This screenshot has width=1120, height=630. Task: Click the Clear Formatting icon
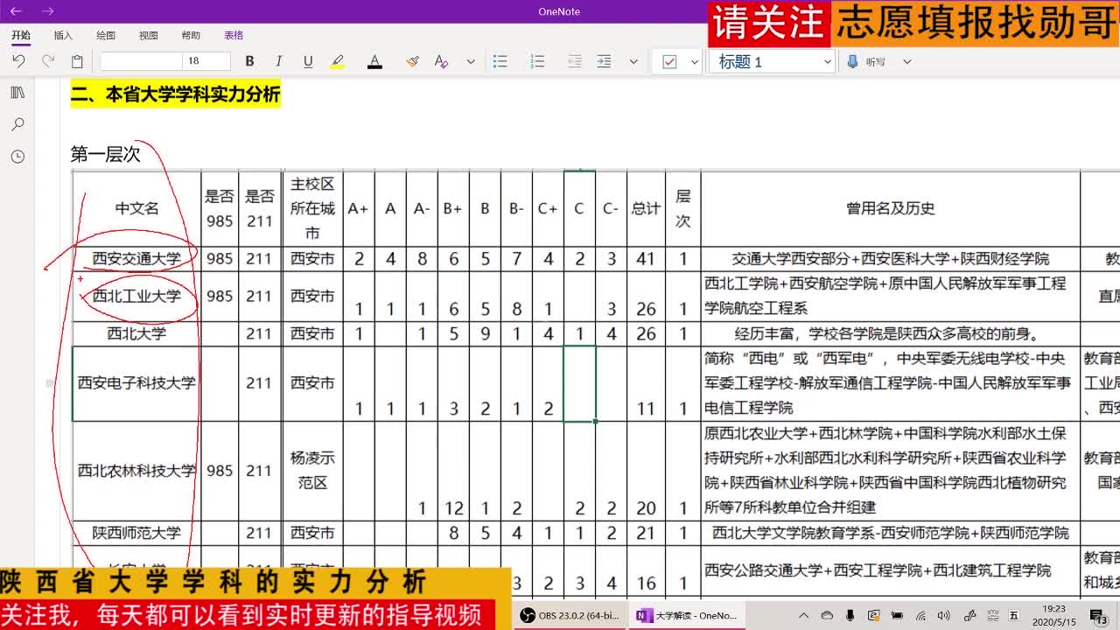[x=441, y=61]
